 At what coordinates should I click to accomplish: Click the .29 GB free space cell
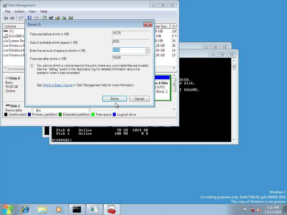point(160,46)
